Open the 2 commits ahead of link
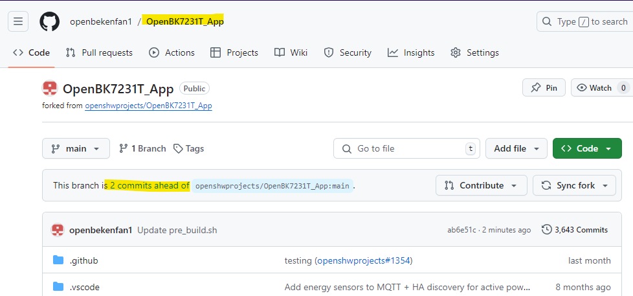 click(x=150, y=186)
